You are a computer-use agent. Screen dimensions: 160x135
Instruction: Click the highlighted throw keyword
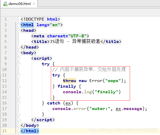pos(70,81)
